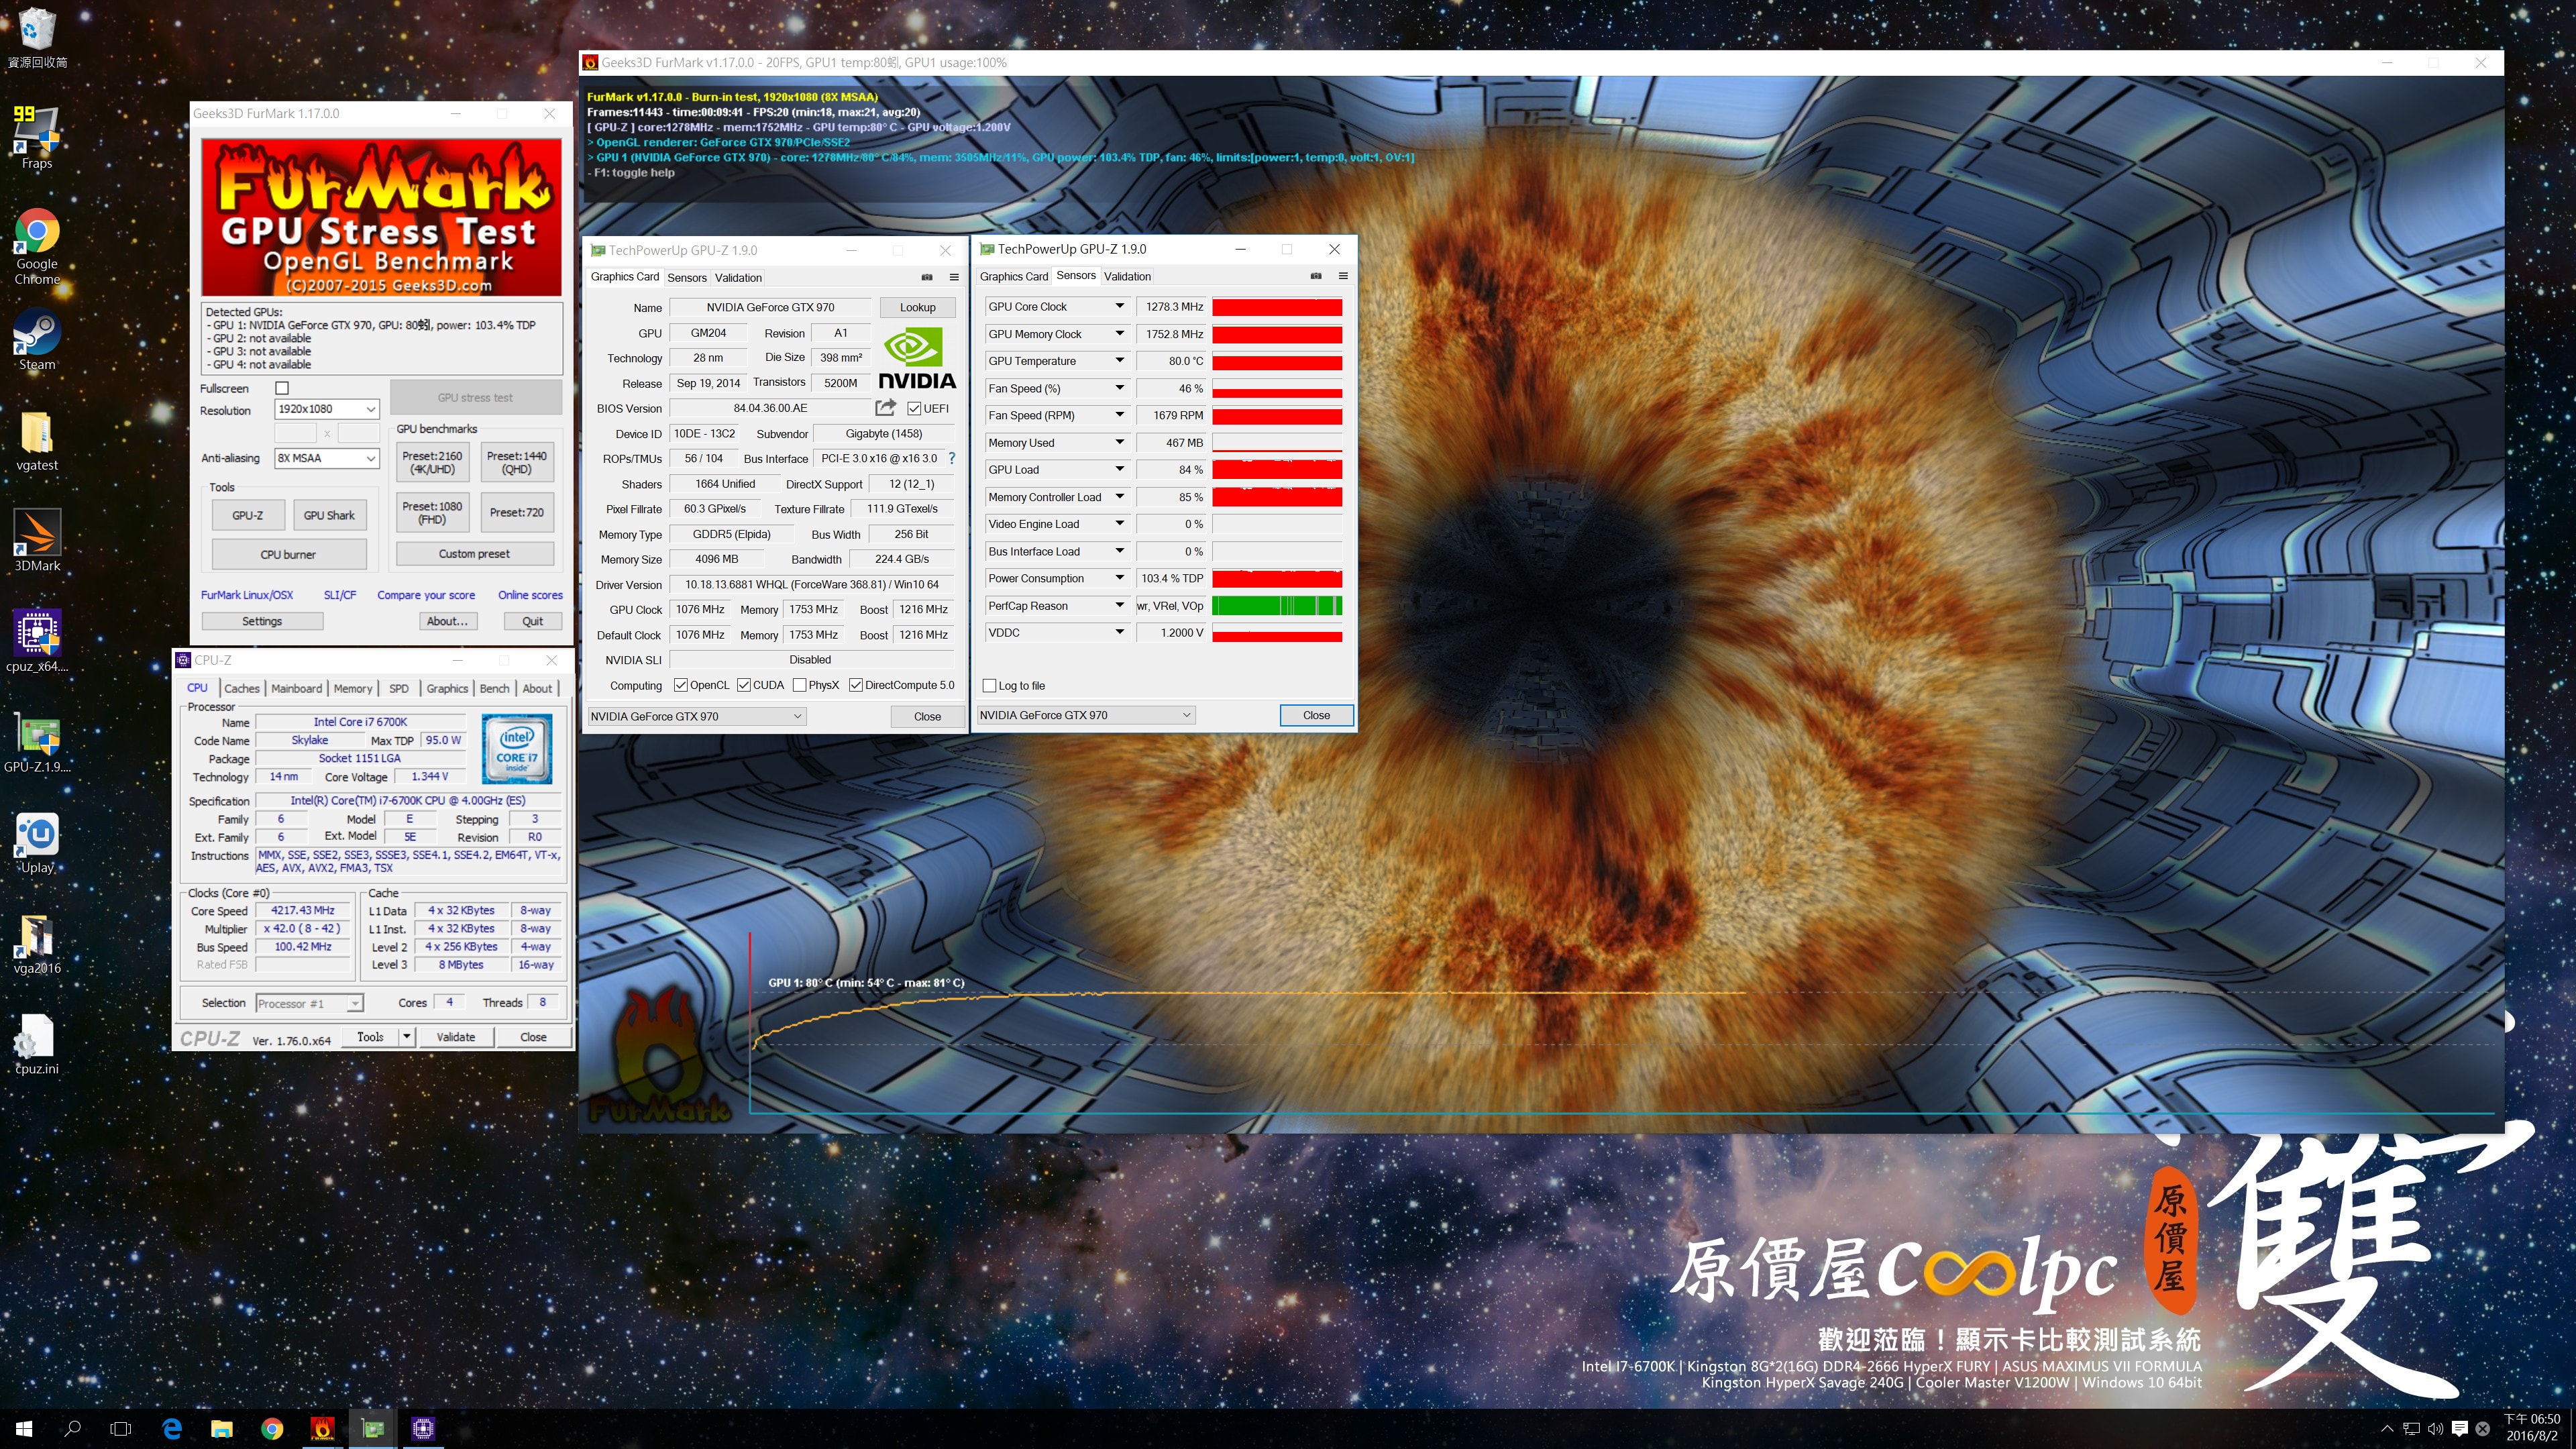
Task: Toggle the CUDA checkbox
Action: click(x=744, y=685)
